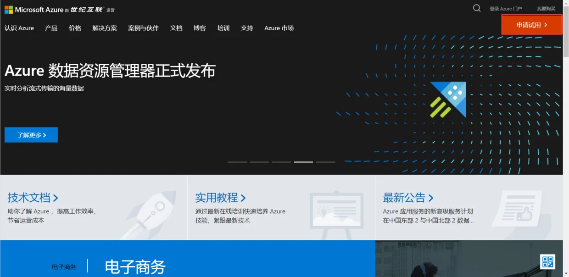
Task: Click the small 电子商务 label
Action: pos(64,266)
